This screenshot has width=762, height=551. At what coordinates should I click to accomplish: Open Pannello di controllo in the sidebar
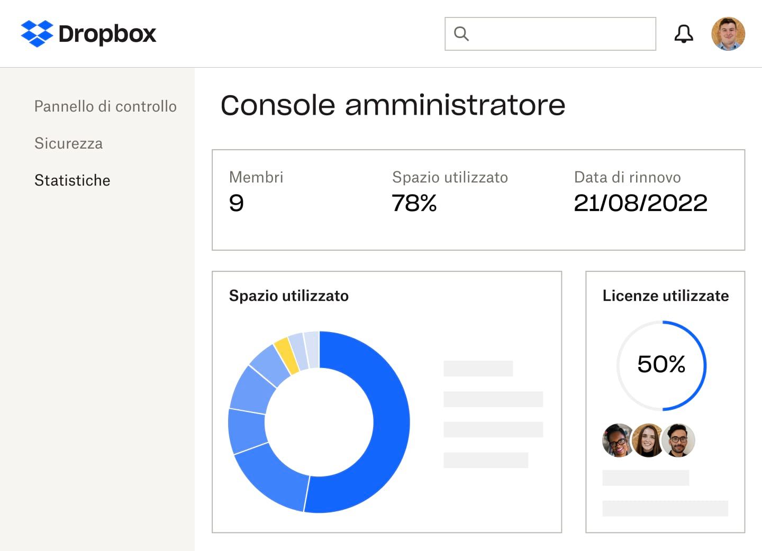(x=105, y=106)
